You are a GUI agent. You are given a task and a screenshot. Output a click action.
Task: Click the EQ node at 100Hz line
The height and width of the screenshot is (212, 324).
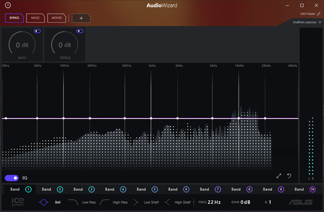click(x=63, y=118)
